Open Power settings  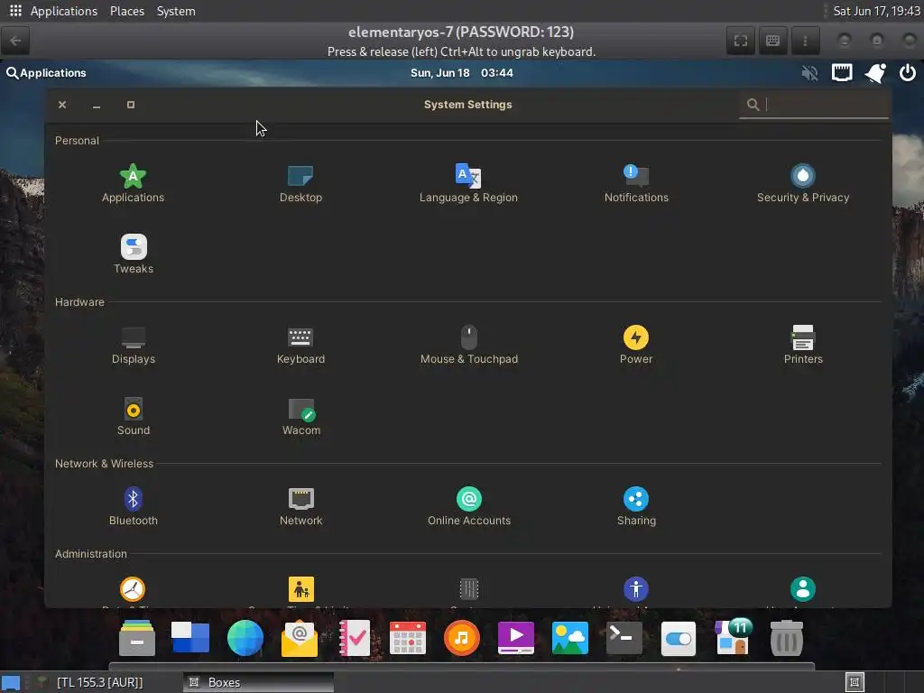pyautogui.click(x=636, y=346)
